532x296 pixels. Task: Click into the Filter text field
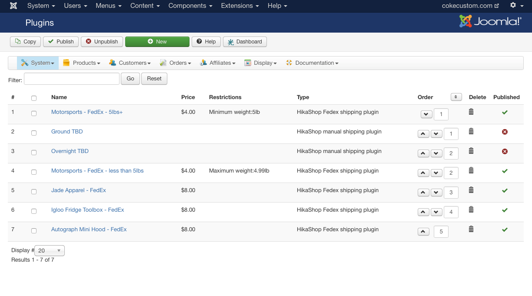coord(71,79)
